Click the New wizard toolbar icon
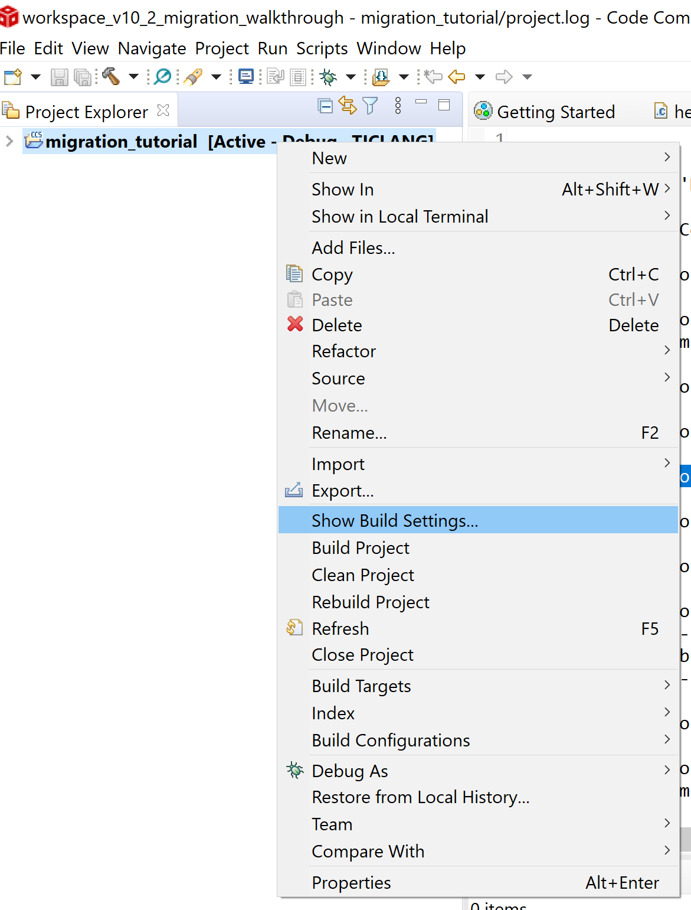The height and width of the screenshot is (910, 691). coord(13,77)
